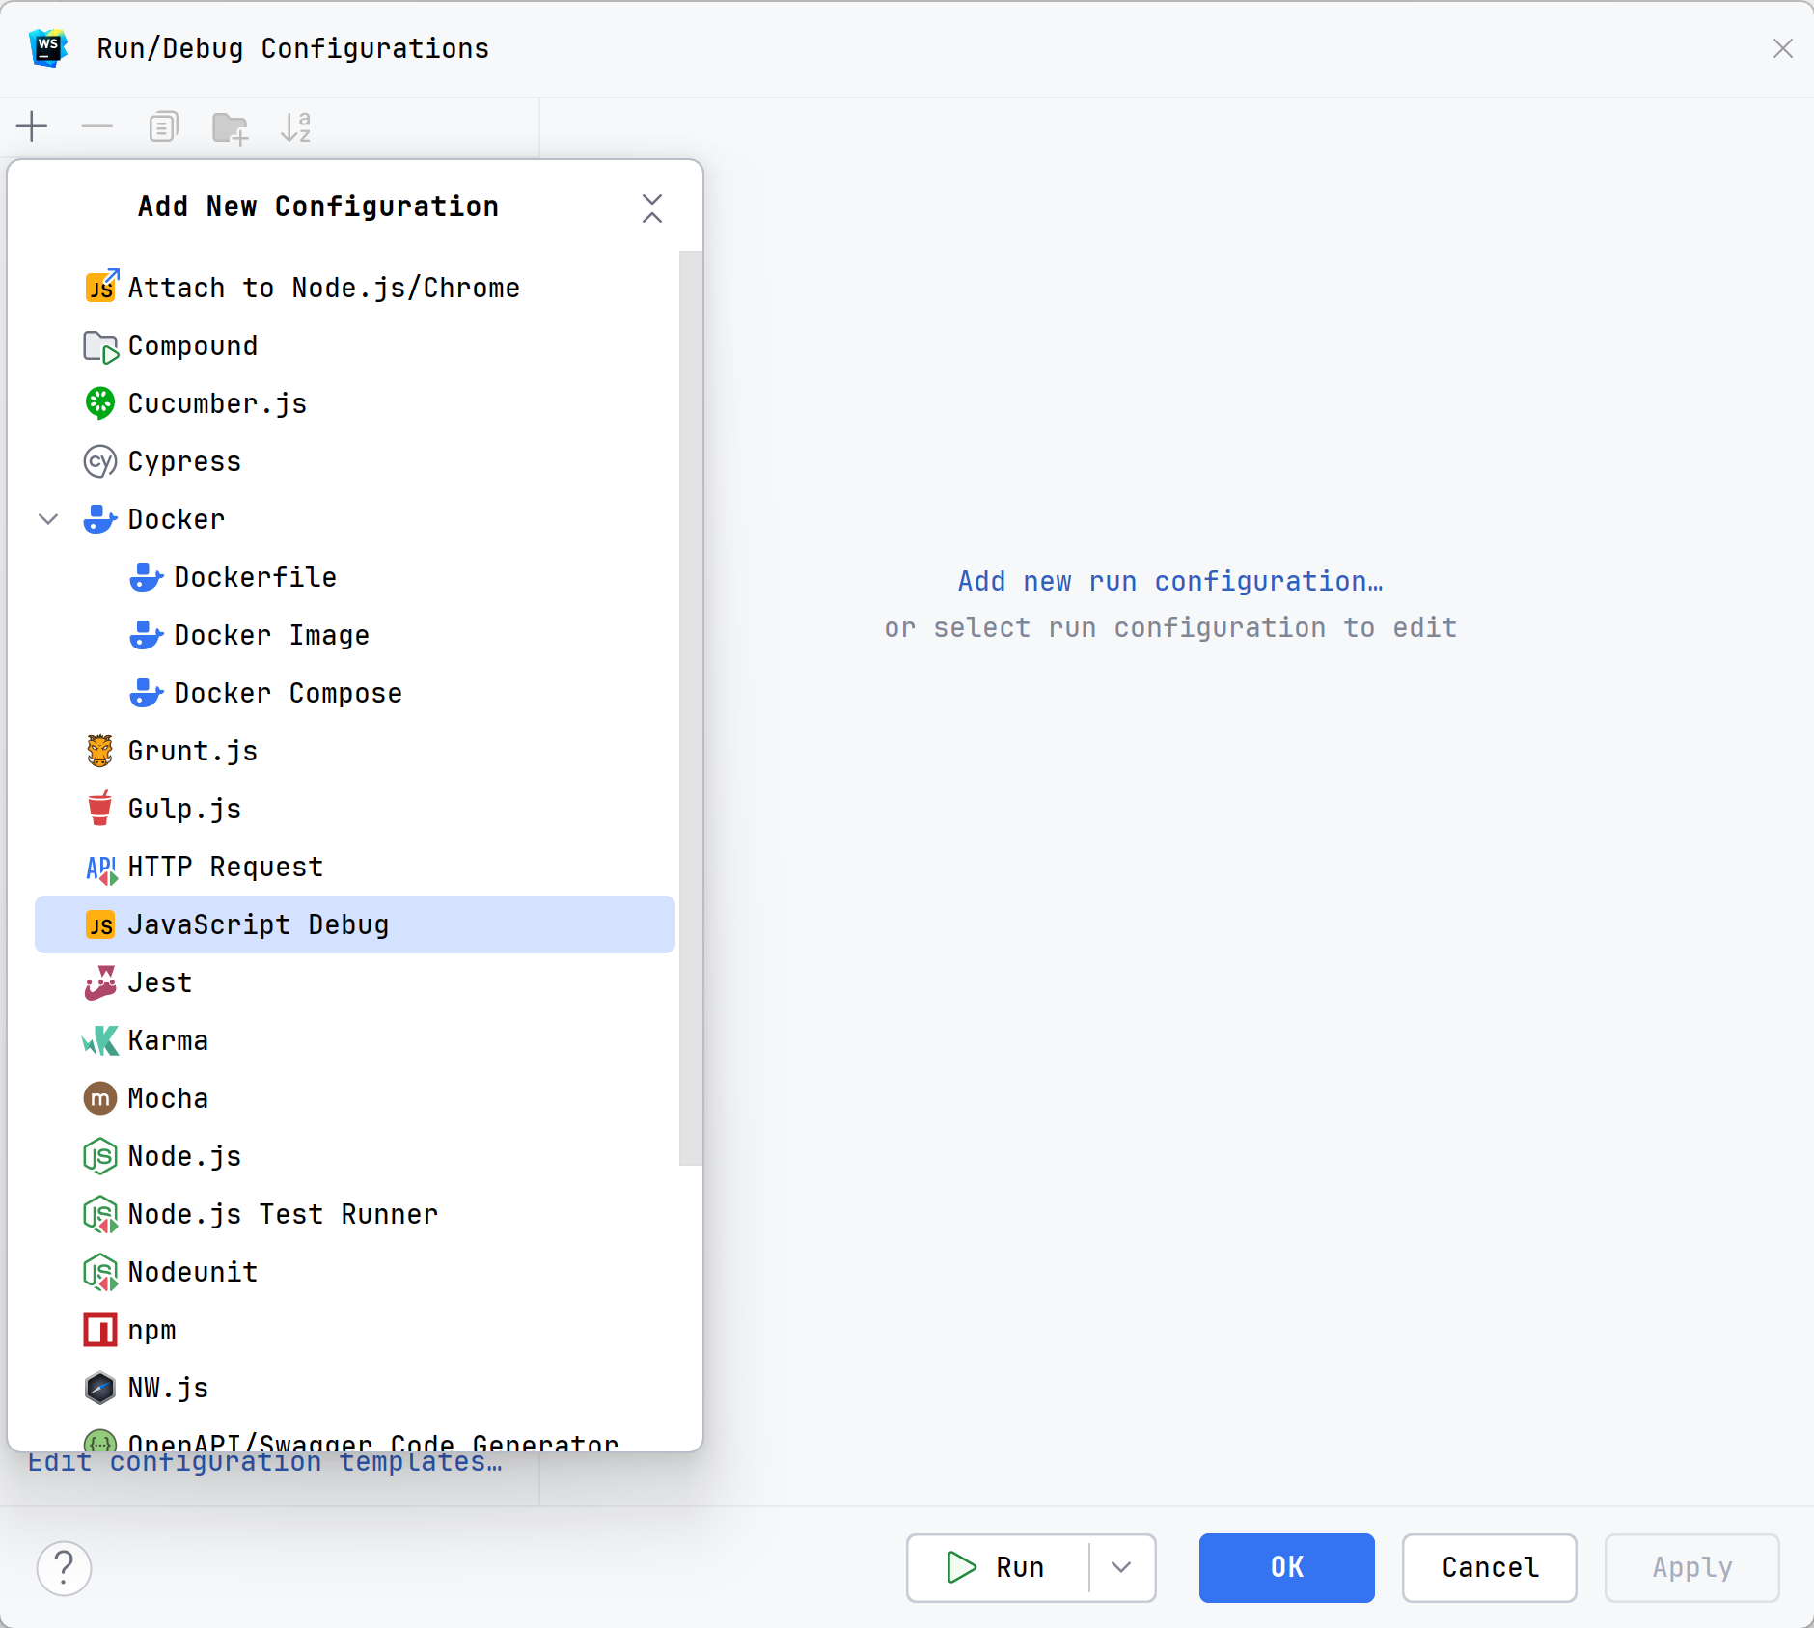Viewport: 1814px width, 1628px height.
Task: Click the Create New Folder toolbar icon
Action: [x=230, y=126]
